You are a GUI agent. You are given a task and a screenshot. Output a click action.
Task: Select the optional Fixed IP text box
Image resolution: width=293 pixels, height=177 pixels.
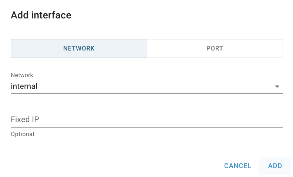click(x=146, y=119)
